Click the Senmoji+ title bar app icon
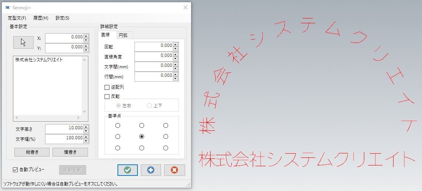This screenshot has height=191, width=422. pos(7,7)
